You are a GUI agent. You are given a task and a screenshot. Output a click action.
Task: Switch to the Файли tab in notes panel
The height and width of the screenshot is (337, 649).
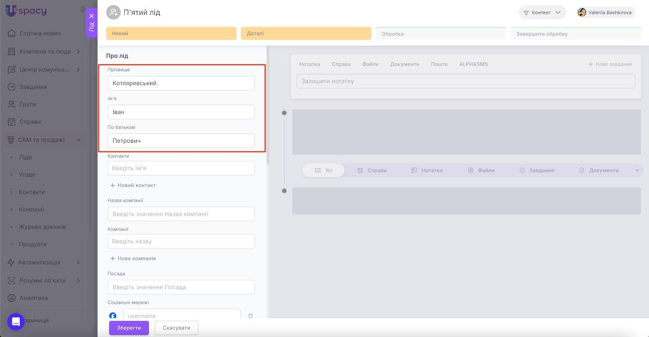(370, 64)
